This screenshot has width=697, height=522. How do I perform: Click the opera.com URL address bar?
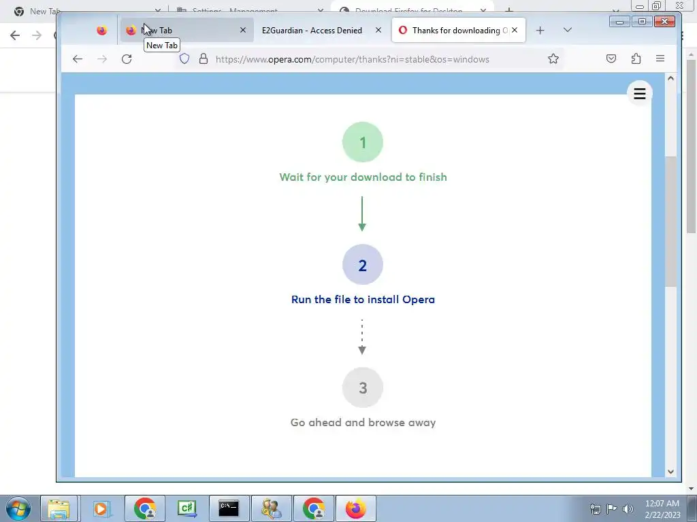352,59
